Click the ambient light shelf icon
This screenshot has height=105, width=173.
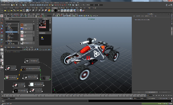pyautogui.click(x=5, y=11)
